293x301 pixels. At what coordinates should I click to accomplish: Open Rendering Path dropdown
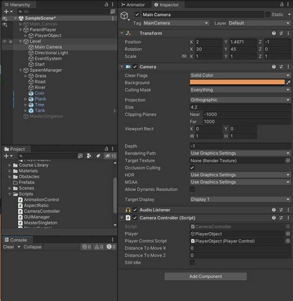click(240, 153)
